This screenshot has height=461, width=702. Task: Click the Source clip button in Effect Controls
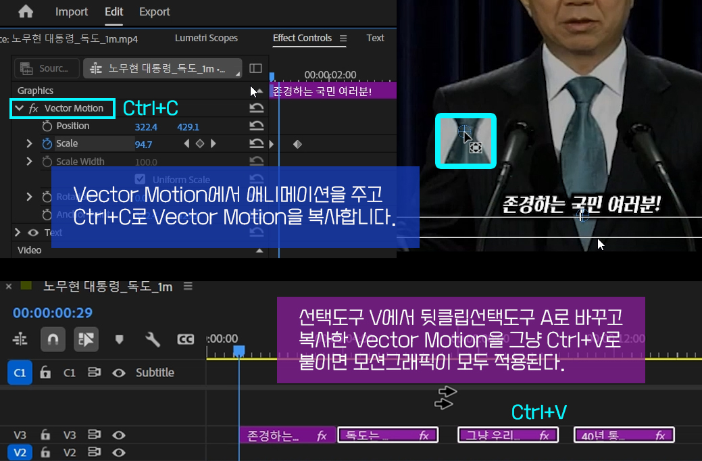pos(47,68)
